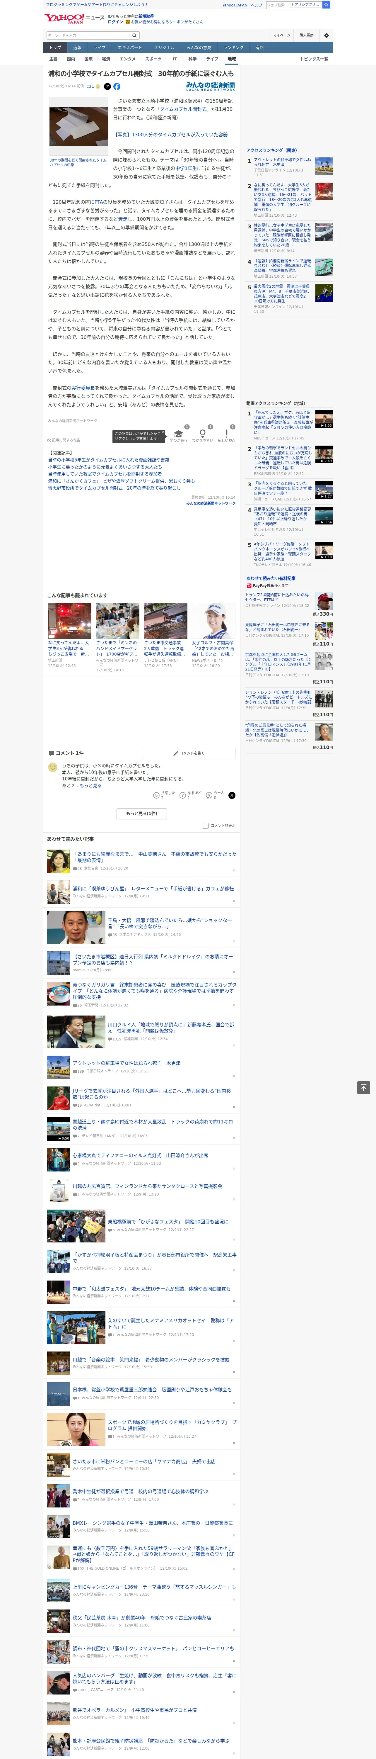Click the PayPay残高 icon
Screen dimensions: 376x1759
pos(250,585)
